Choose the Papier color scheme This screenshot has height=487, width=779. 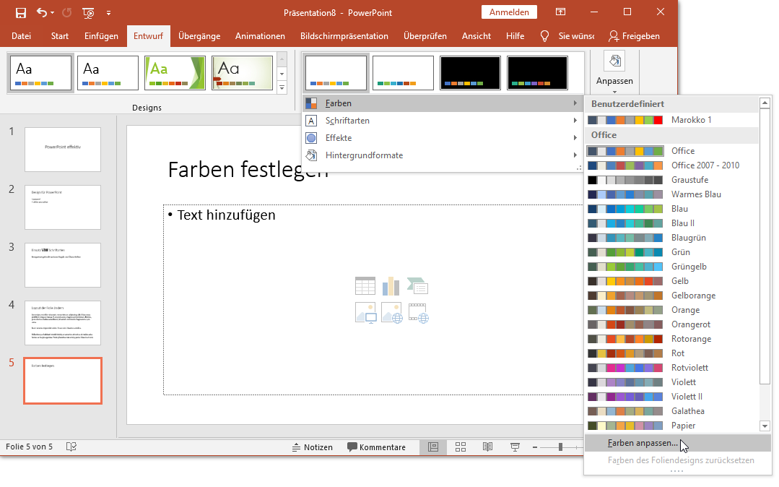pos(672,425)
